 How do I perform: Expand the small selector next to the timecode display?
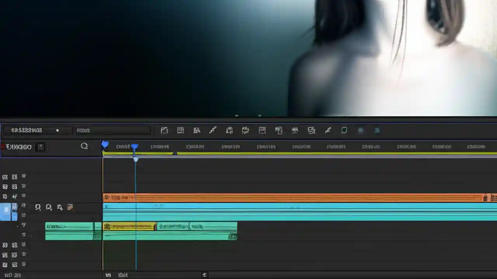tap(57, 131)
